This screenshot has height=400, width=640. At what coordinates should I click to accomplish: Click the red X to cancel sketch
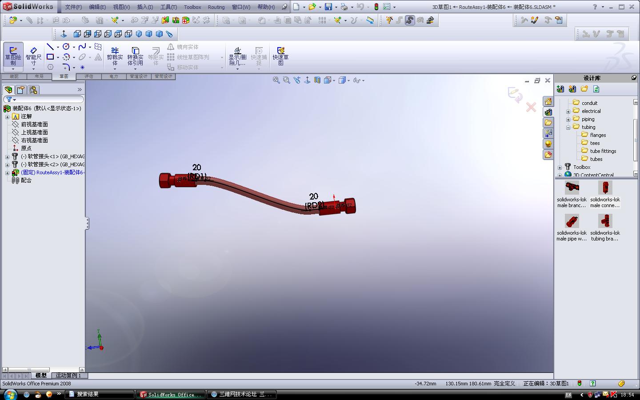531,107
